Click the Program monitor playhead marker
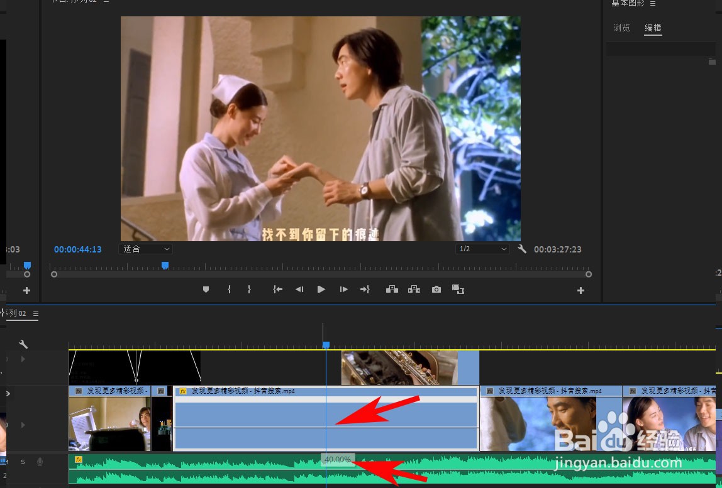Viewport: 722px width, 488px height. [165, 266]
